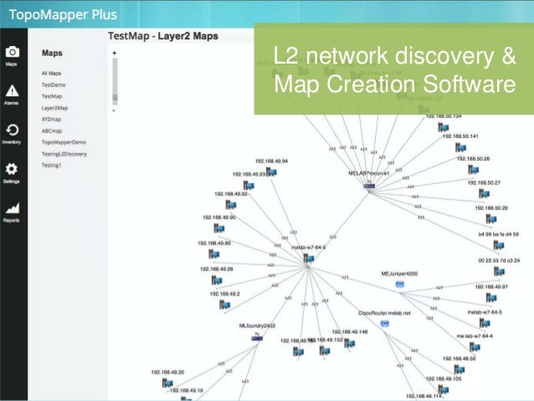
Task: Open the TestDemo map
Action: tap(54, 85)
